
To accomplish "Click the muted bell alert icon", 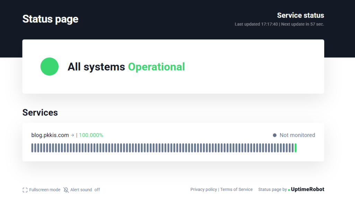I will click(66, 190).
